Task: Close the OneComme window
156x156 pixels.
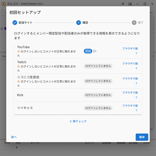Action: pyautogui.click(x=152, y=4)
